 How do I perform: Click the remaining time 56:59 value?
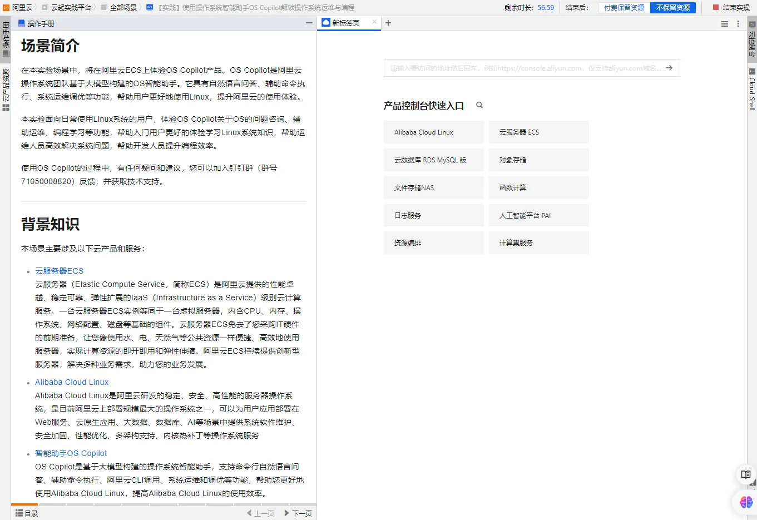click(x=546, y=8)
